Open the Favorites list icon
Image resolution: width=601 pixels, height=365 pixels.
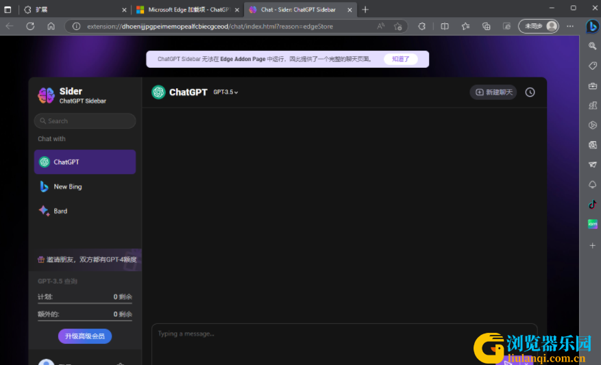point(465,27)
